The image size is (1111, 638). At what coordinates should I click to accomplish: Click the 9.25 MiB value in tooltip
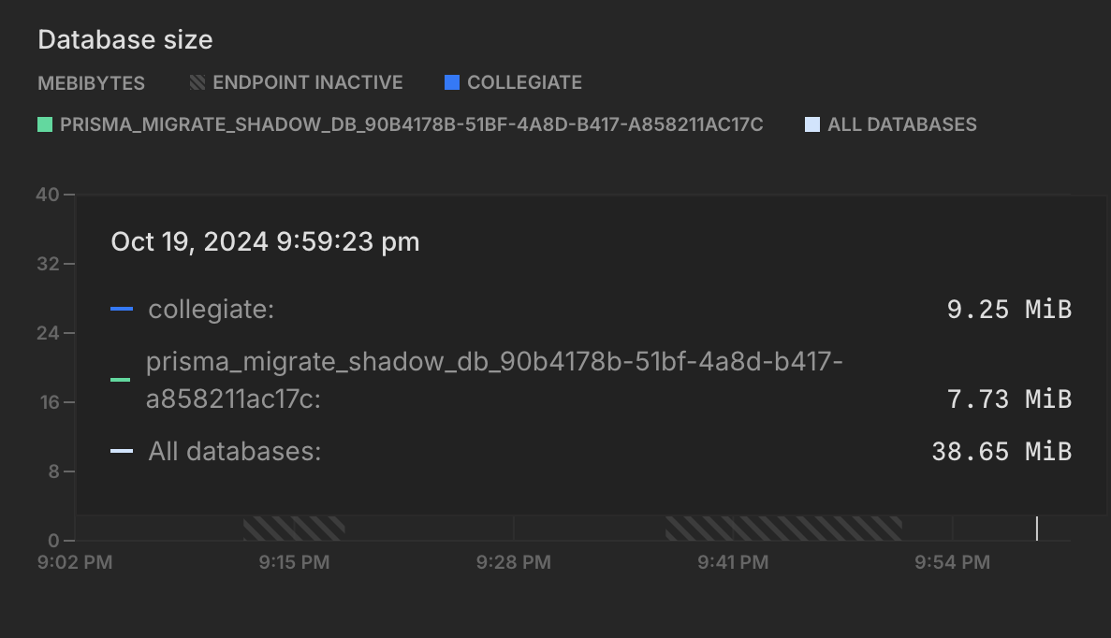(x=1008, y=310)
